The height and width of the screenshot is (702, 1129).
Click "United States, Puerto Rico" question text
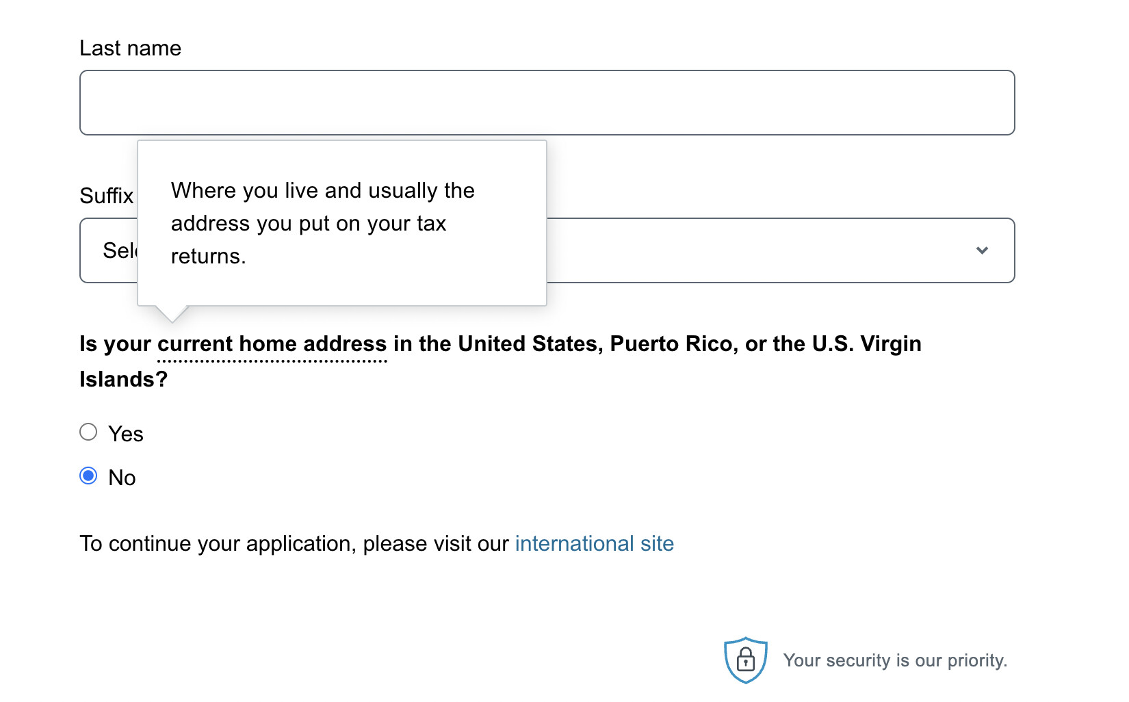pos(595,343)
